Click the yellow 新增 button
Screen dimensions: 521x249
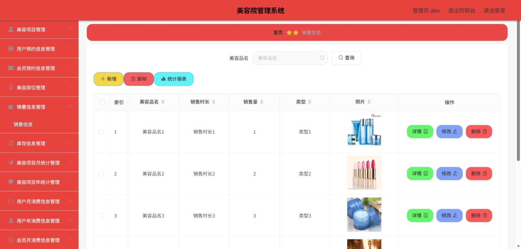[x=108, y=79]
